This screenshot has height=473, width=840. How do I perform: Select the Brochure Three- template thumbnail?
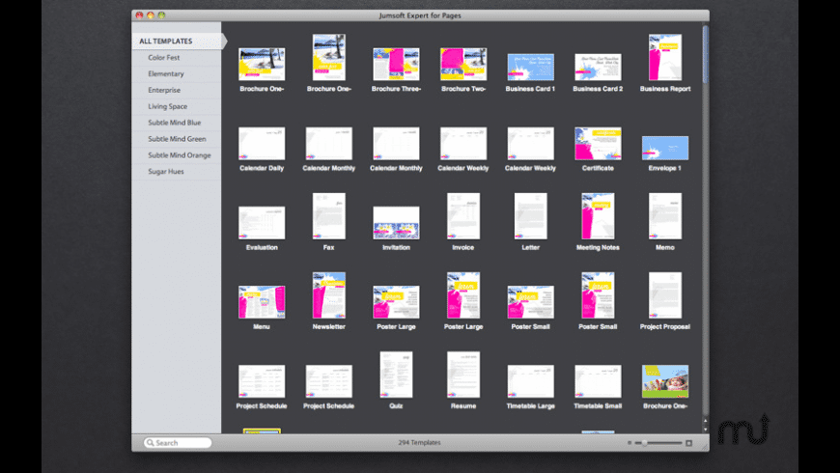(396, 65)
